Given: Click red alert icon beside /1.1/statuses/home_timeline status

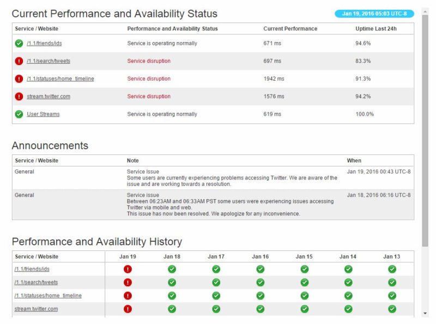Looking at the screenshot, I should (x=19, y=79).
